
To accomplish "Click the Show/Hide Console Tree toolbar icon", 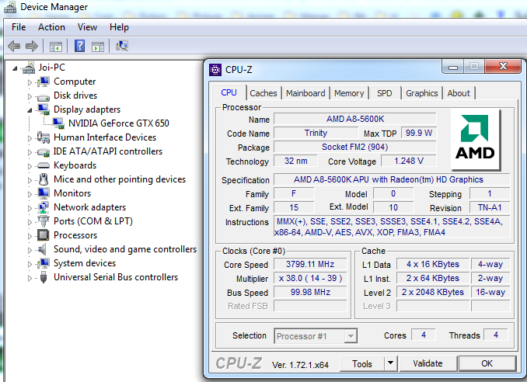I will (56, 47).
